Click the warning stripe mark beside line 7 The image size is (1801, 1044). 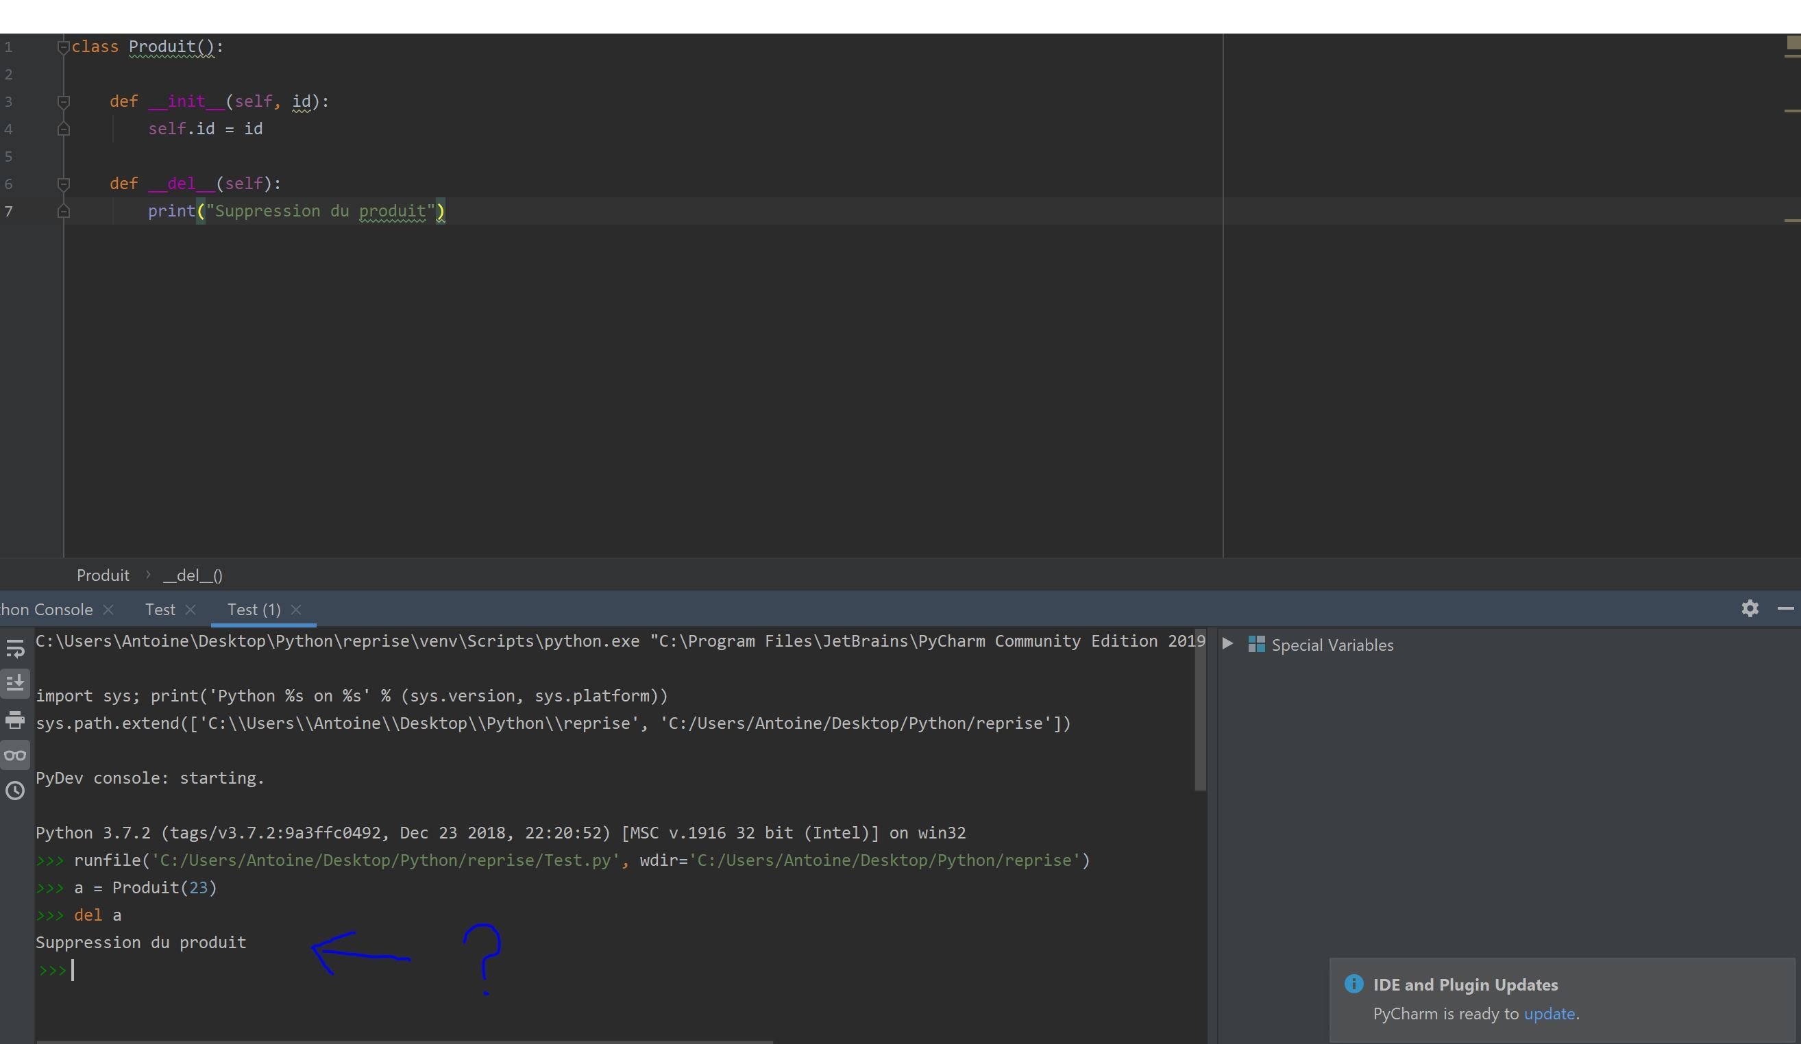point(1791,220)
